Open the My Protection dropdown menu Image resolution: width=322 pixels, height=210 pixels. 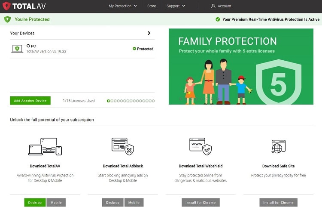(x=123, y=6)
